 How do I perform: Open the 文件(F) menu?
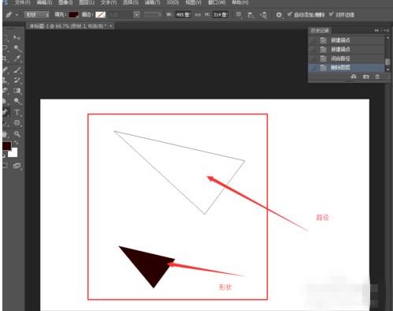coord(22,2)
